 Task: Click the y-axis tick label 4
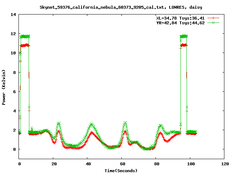14,111
